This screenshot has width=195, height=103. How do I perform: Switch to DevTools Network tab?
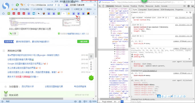click(x=118, y=6)
